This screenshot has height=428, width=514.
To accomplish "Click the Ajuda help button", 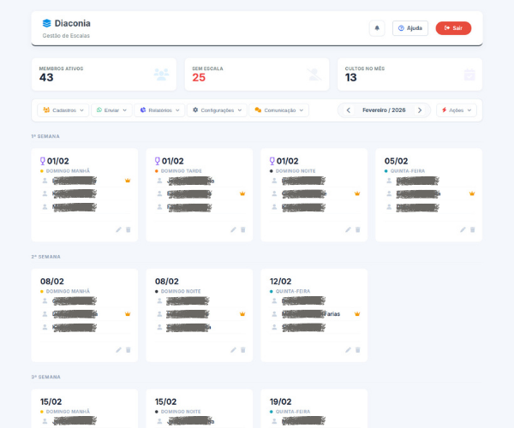I will pos(410,28).
